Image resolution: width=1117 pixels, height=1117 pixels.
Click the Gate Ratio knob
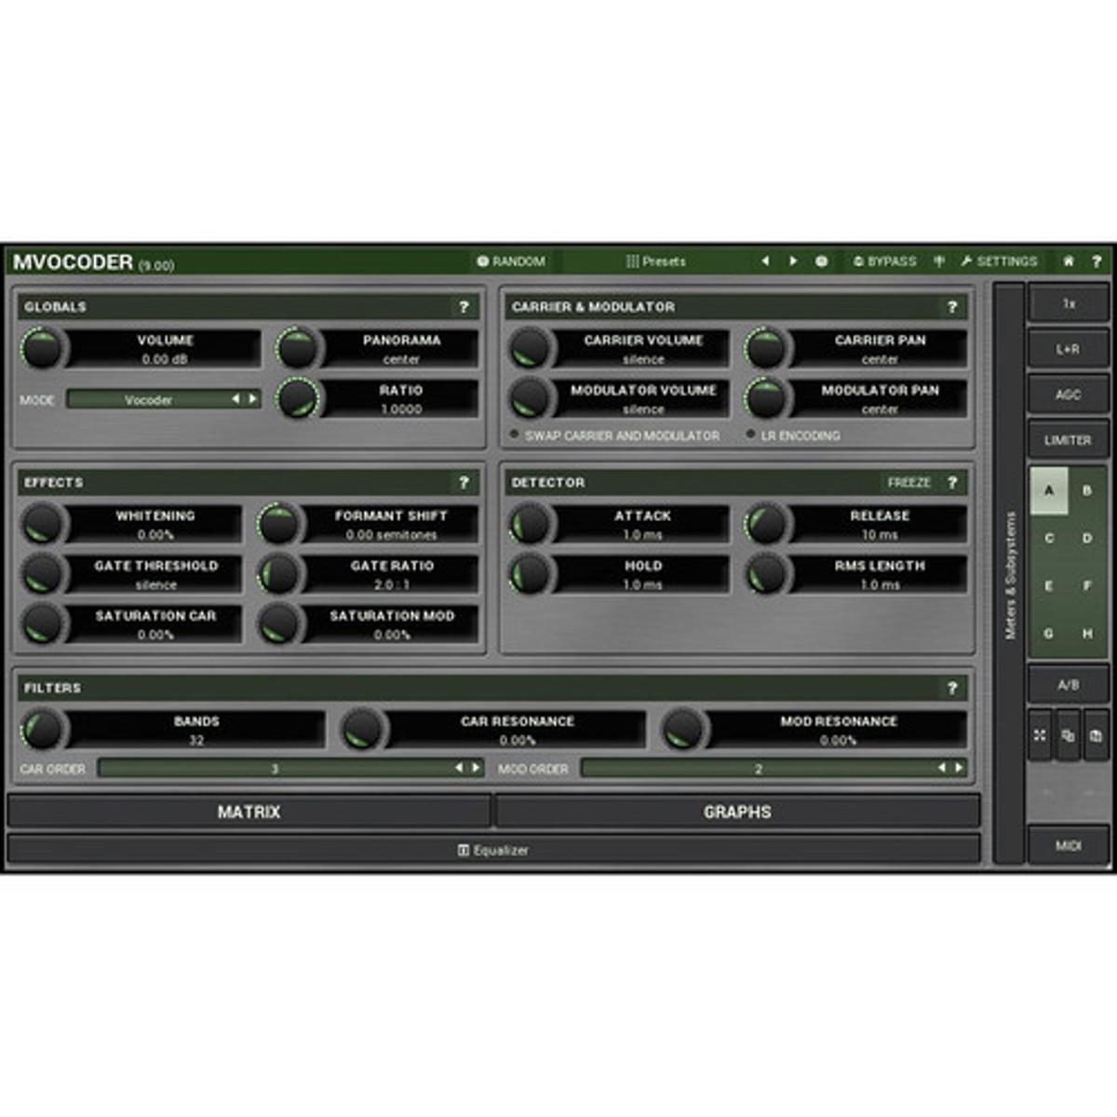(279, 574)
